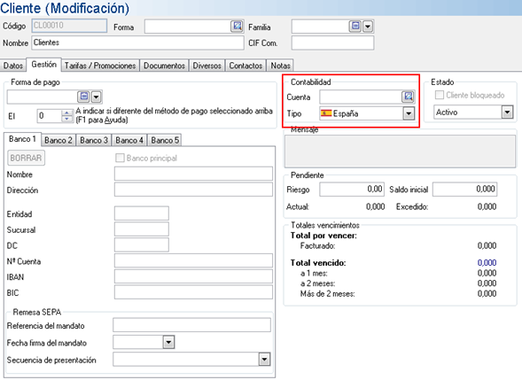Switch to the Banco 2 tab
The image size is (522, 380).
click(58, 140)
